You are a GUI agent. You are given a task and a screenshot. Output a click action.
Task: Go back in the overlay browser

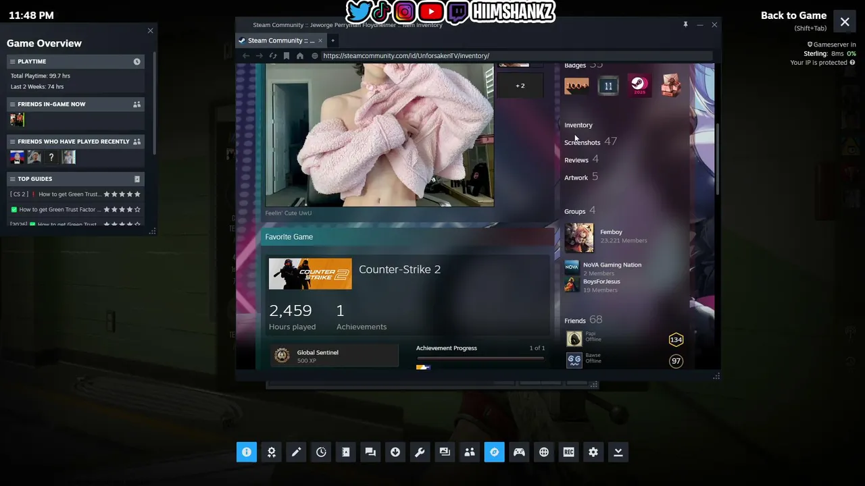point(246,56)
